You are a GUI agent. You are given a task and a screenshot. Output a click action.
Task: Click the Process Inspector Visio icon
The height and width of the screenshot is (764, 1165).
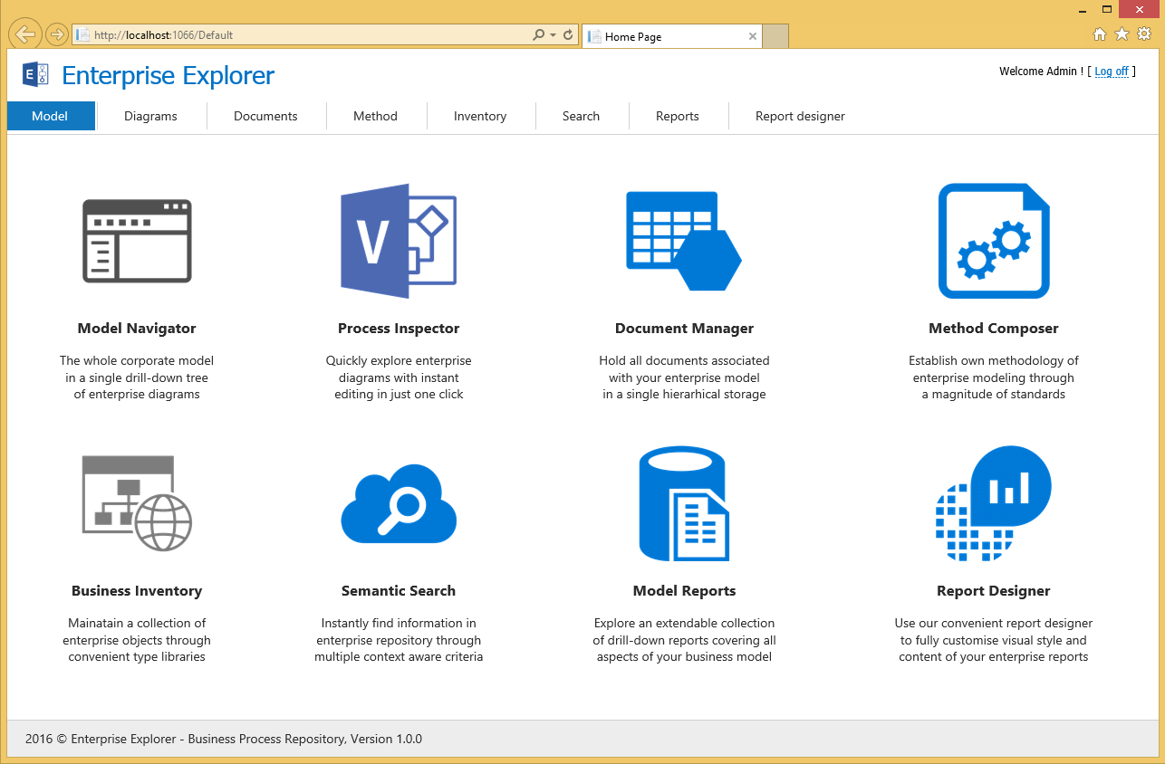(x=399, y=241)
